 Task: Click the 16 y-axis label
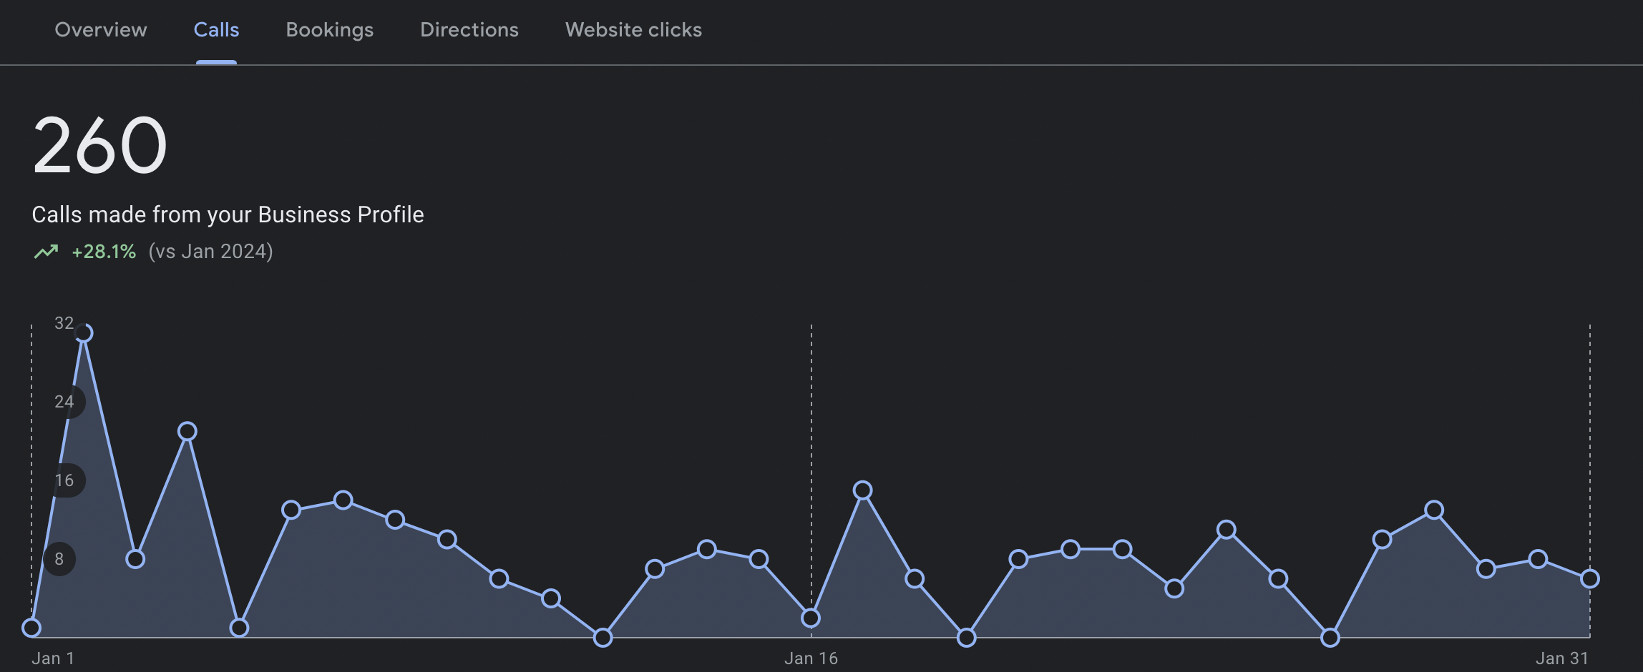64,480
